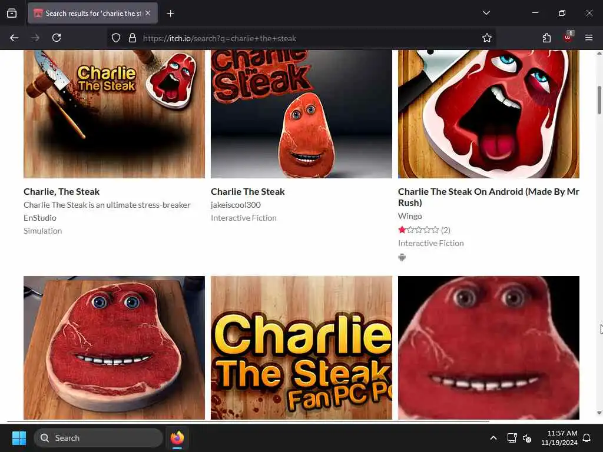Open the Firefox hamburger menu

589,38
